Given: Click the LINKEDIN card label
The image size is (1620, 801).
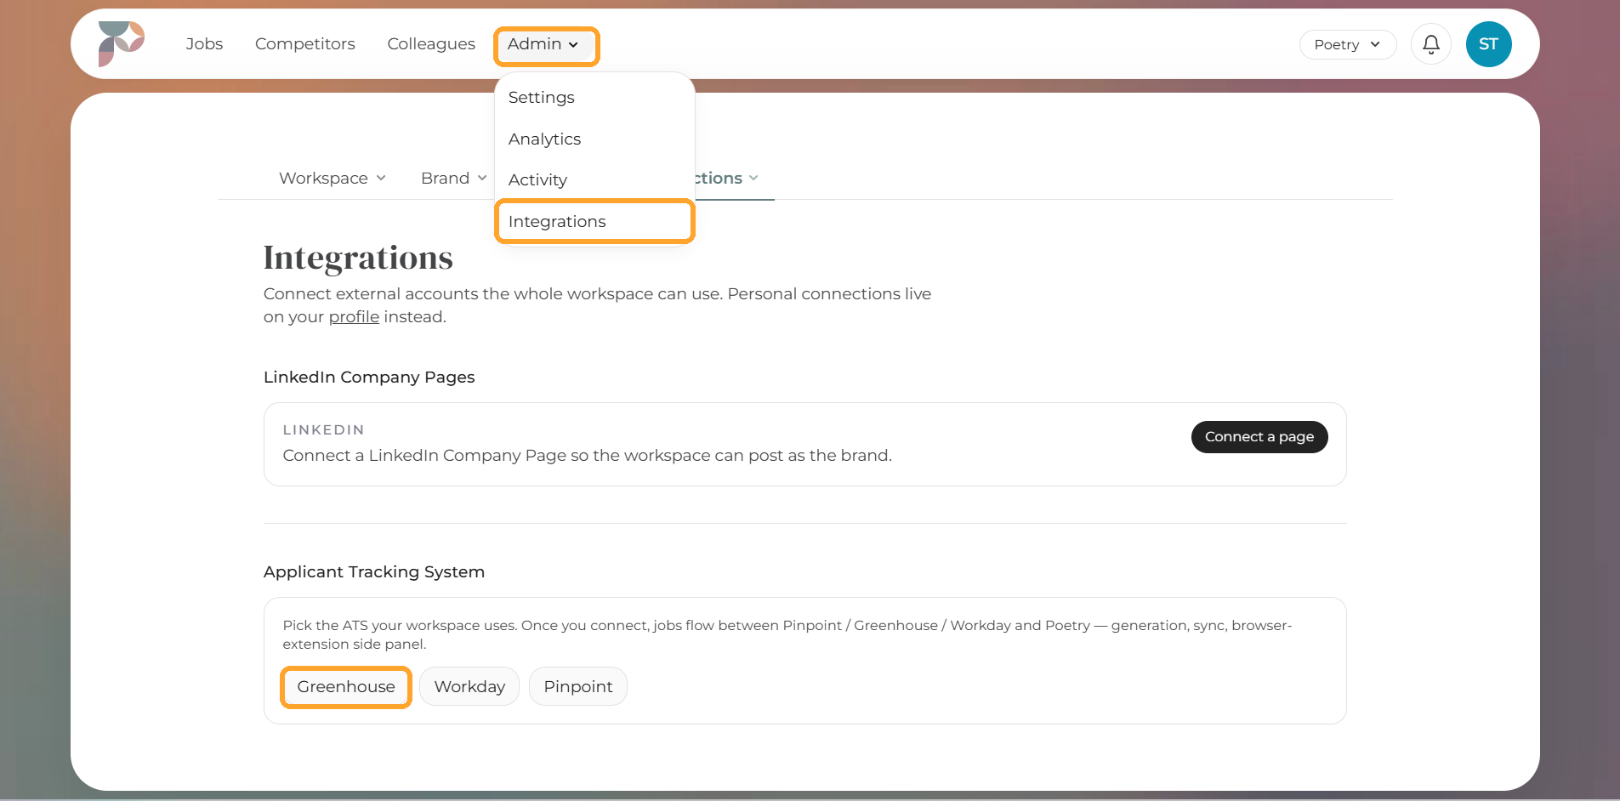Looking at the screenshot, I should [324, 430].
